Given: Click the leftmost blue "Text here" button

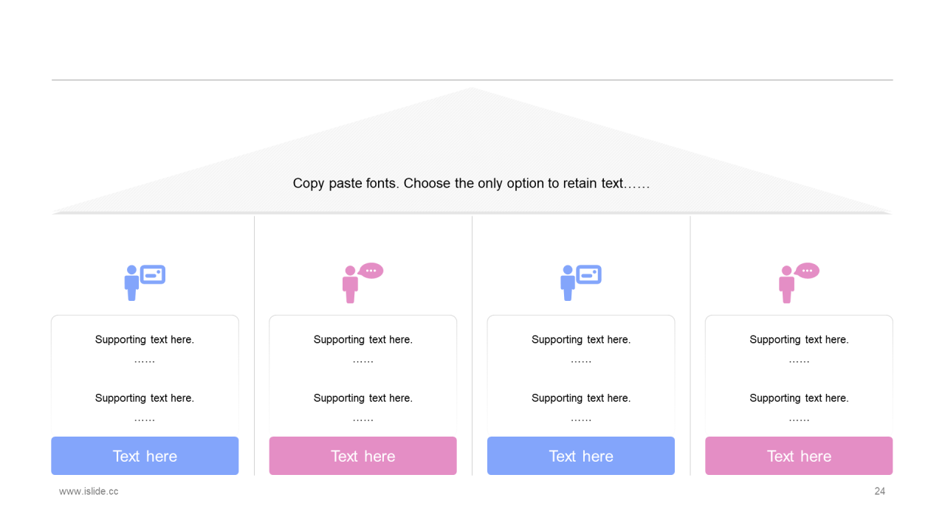Looking at the screenshot, I should pyautogui.click(x=145, y=456).
